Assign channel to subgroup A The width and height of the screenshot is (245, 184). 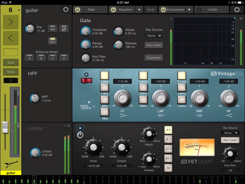(29, 58)
